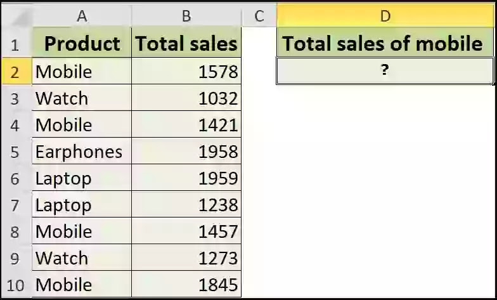
Task: Select the row 2 header
Action: click(16, 71)
